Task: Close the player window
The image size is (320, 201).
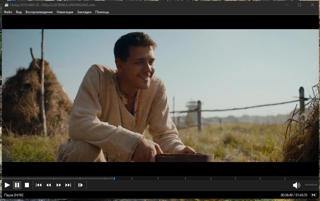Action: [312, 5]
